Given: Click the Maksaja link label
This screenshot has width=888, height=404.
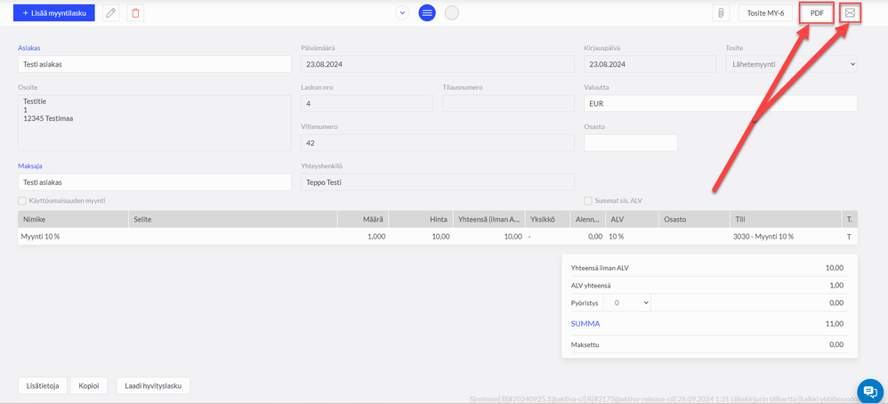Looking at the screenshot, I should pos(30,166).
